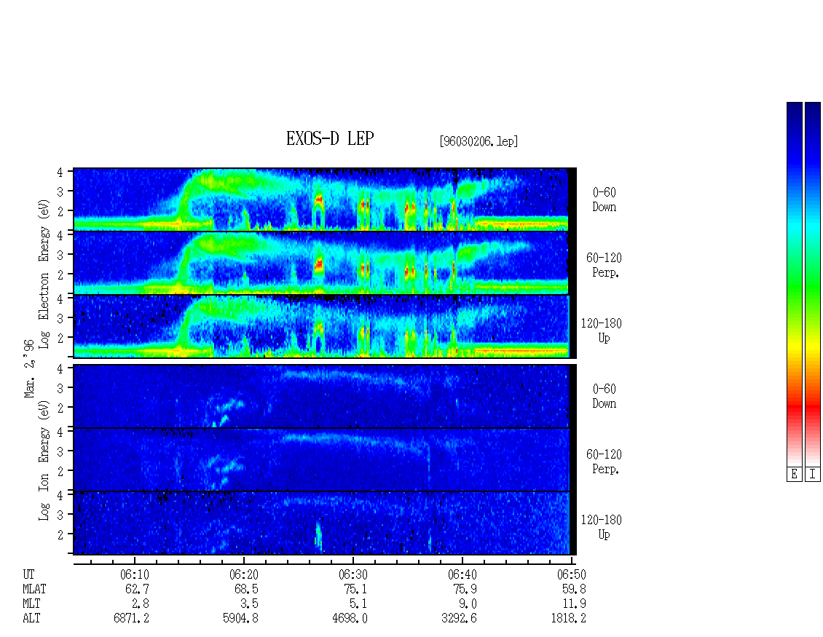Click the ion (I) color scale bar
The width and height of the screenshot is (823, 637).
(813, 284)
